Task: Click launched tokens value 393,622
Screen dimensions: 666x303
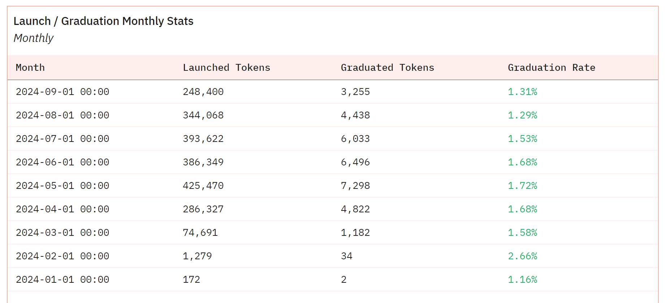Action: 203,139
